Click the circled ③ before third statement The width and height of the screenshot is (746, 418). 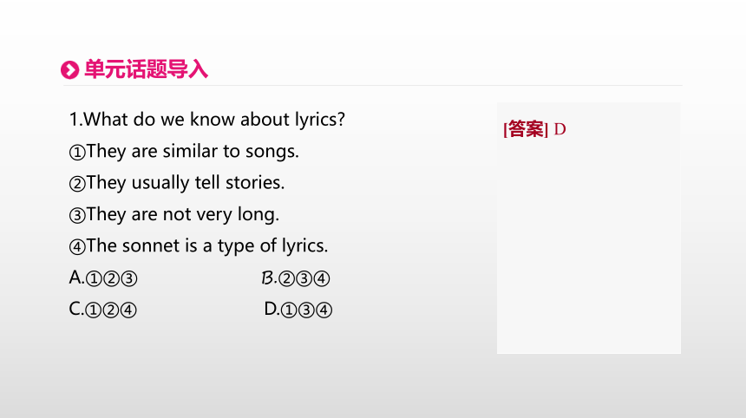point(77,215)
